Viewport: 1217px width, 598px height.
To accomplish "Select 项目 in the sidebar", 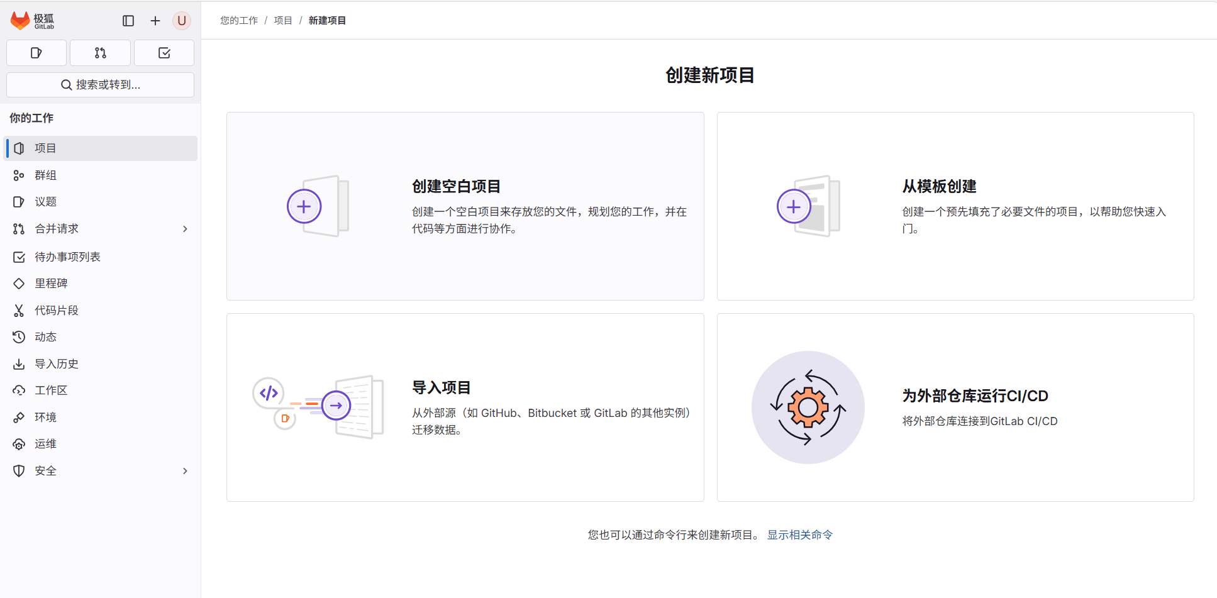I will point(101,148).
